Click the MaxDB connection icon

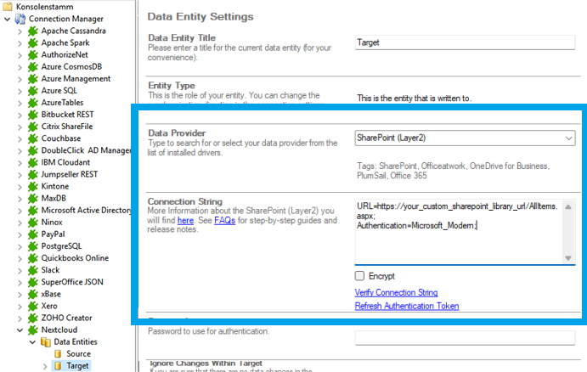33,199
